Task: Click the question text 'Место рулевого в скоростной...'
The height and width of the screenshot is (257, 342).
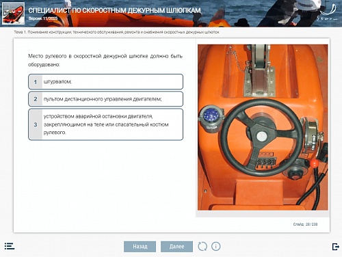Action: [105, 60]
